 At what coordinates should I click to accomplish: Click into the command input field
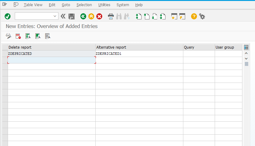tap(34, 16)
